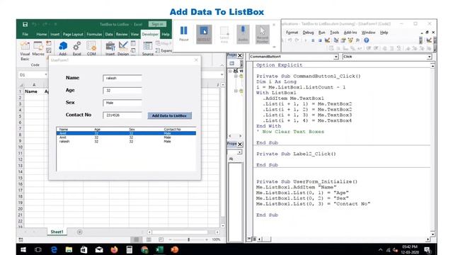Screen dimensions: 453x255
Task: Click the Break icon in VBA toolbar
Action: tap(313, 40)
